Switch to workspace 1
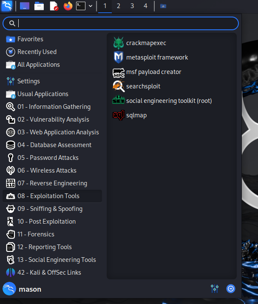Screen dimensions: 258x304 (x=105, y=6)
